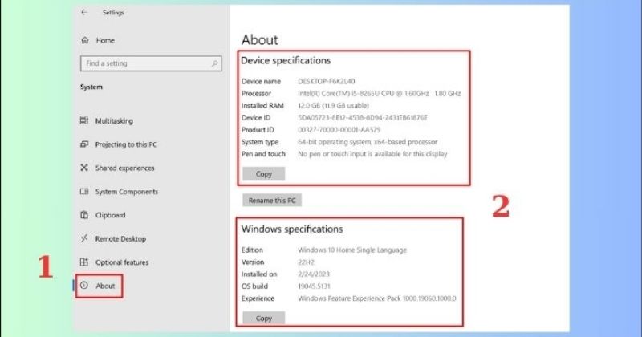Click the Shared experiences icon
This screenshot has height=337, width=642.
pyautogui.click(x=84, y=168)
